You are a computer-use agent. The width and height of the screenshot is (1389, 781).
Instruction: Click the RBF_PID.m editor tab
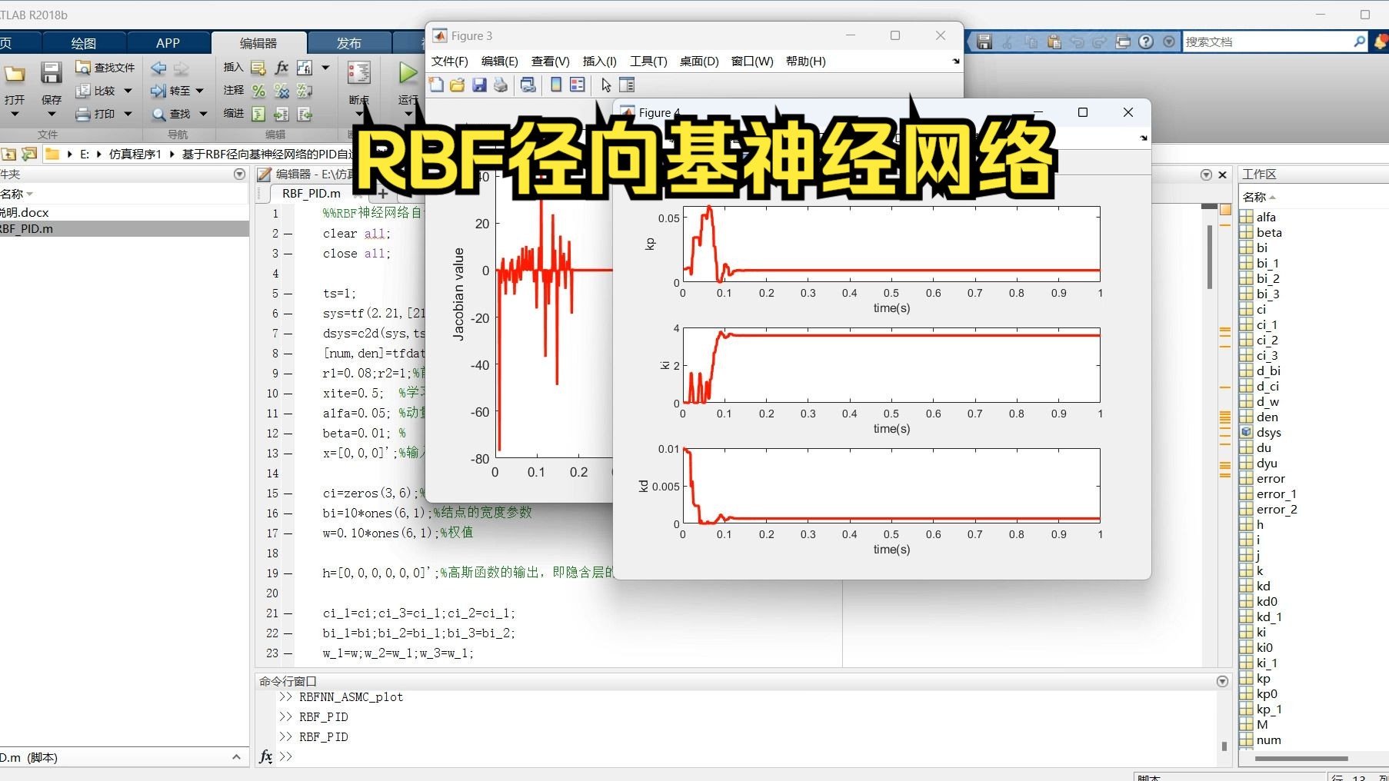[311, 193]
